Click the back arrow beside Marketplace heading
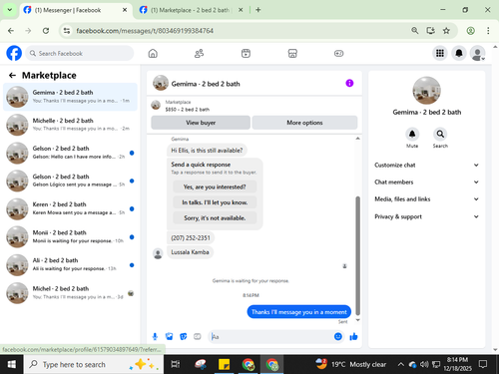The width and height of the screenshot is (499, 374). pos(12,76)
